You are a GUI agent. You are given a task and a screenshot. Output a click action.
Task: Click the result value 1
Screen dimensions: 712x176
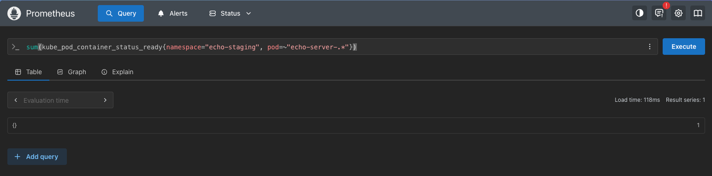(698, 125)
